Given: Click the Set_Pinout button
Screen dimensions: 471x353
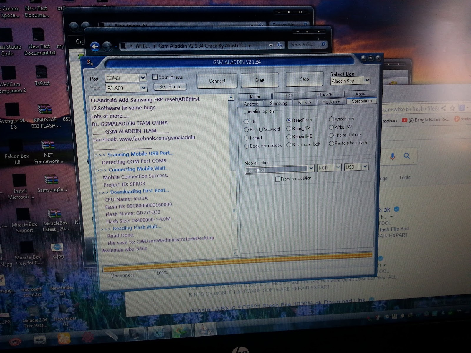Looking at the screenshot, I should (x=170, y=87).
